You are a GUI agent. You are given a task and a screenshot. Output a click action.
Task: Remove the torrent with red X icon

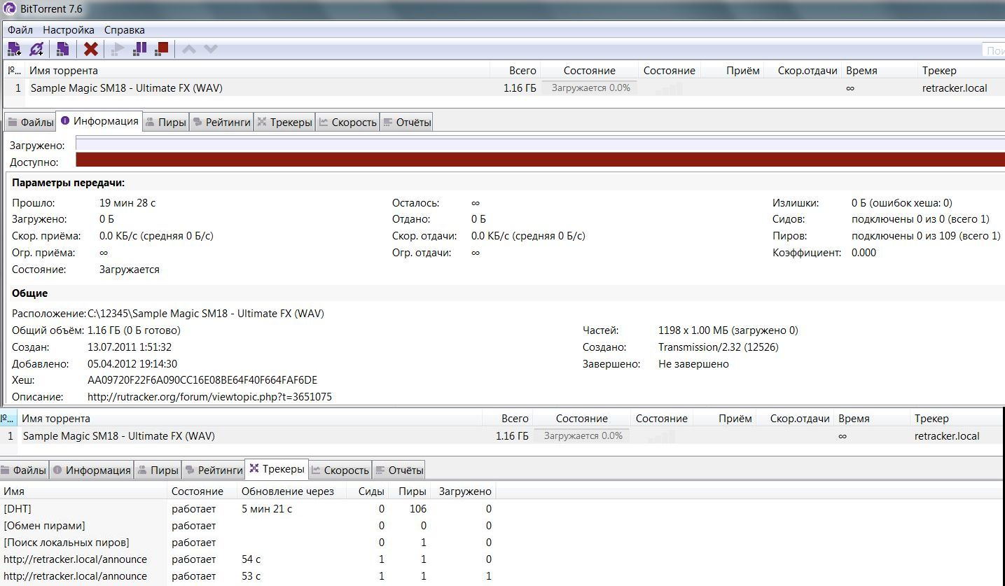click(91, 49)
